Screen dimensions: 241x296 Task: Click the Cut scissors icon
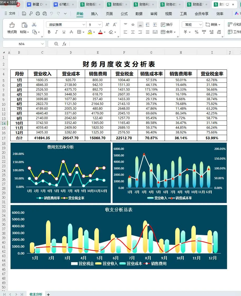click(34, 25)
